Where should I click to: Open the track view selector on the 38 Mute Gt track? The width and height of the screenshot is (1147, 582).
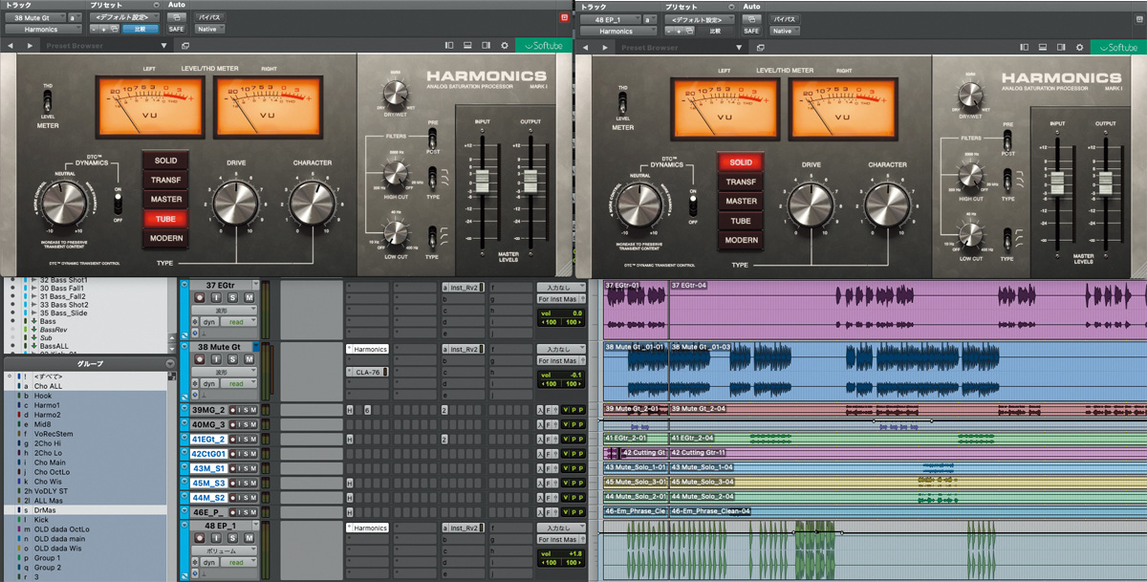(x=225, y=372)
